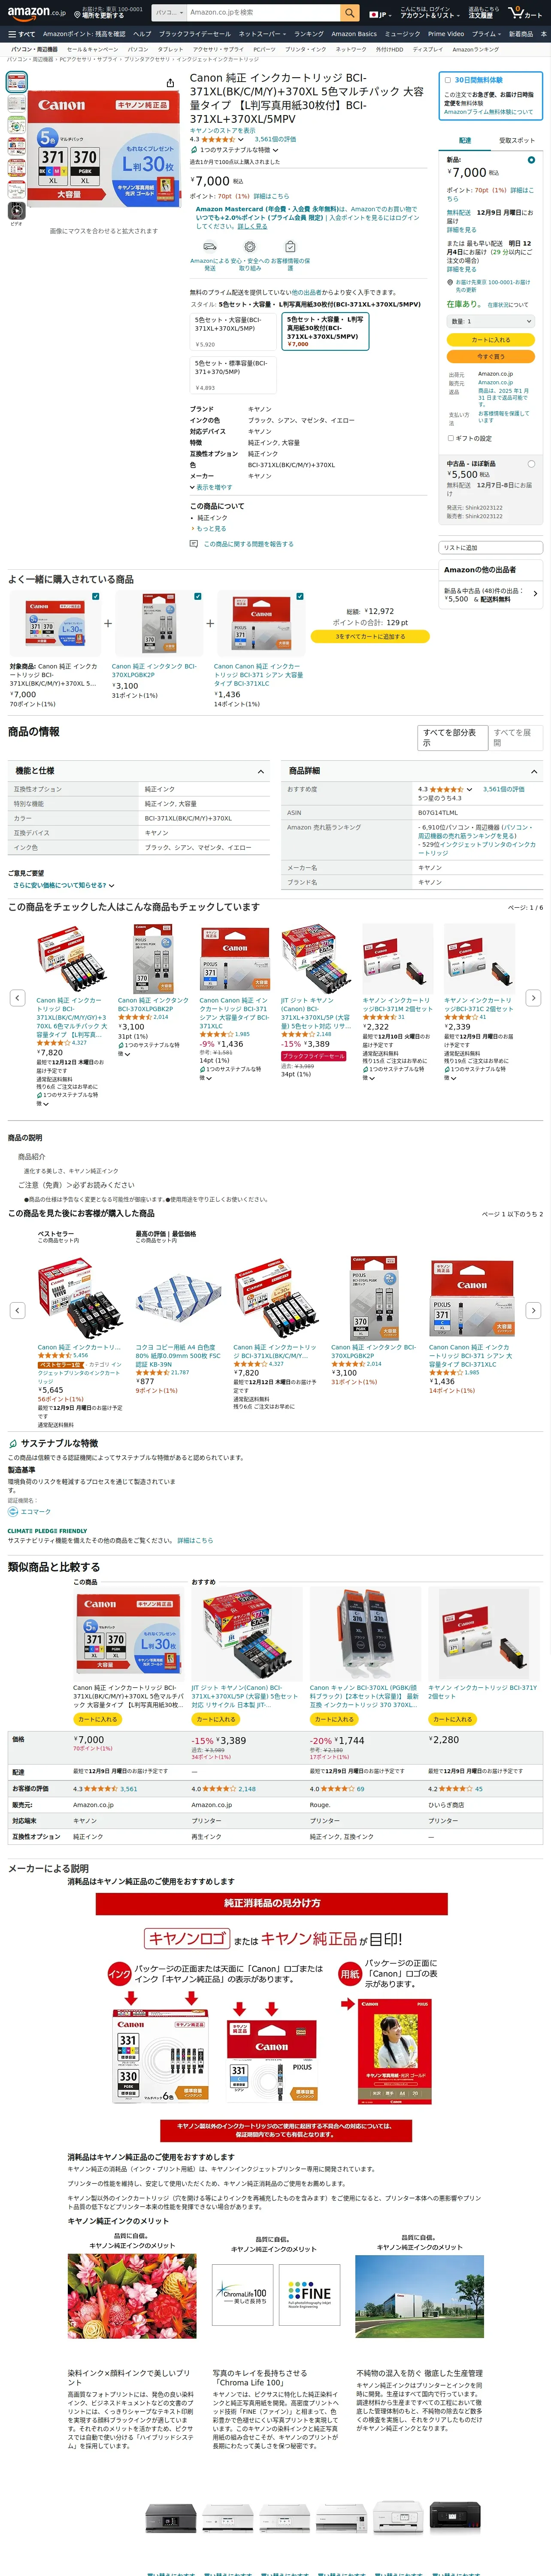Collapse the 機能と仕様 section

261,772
